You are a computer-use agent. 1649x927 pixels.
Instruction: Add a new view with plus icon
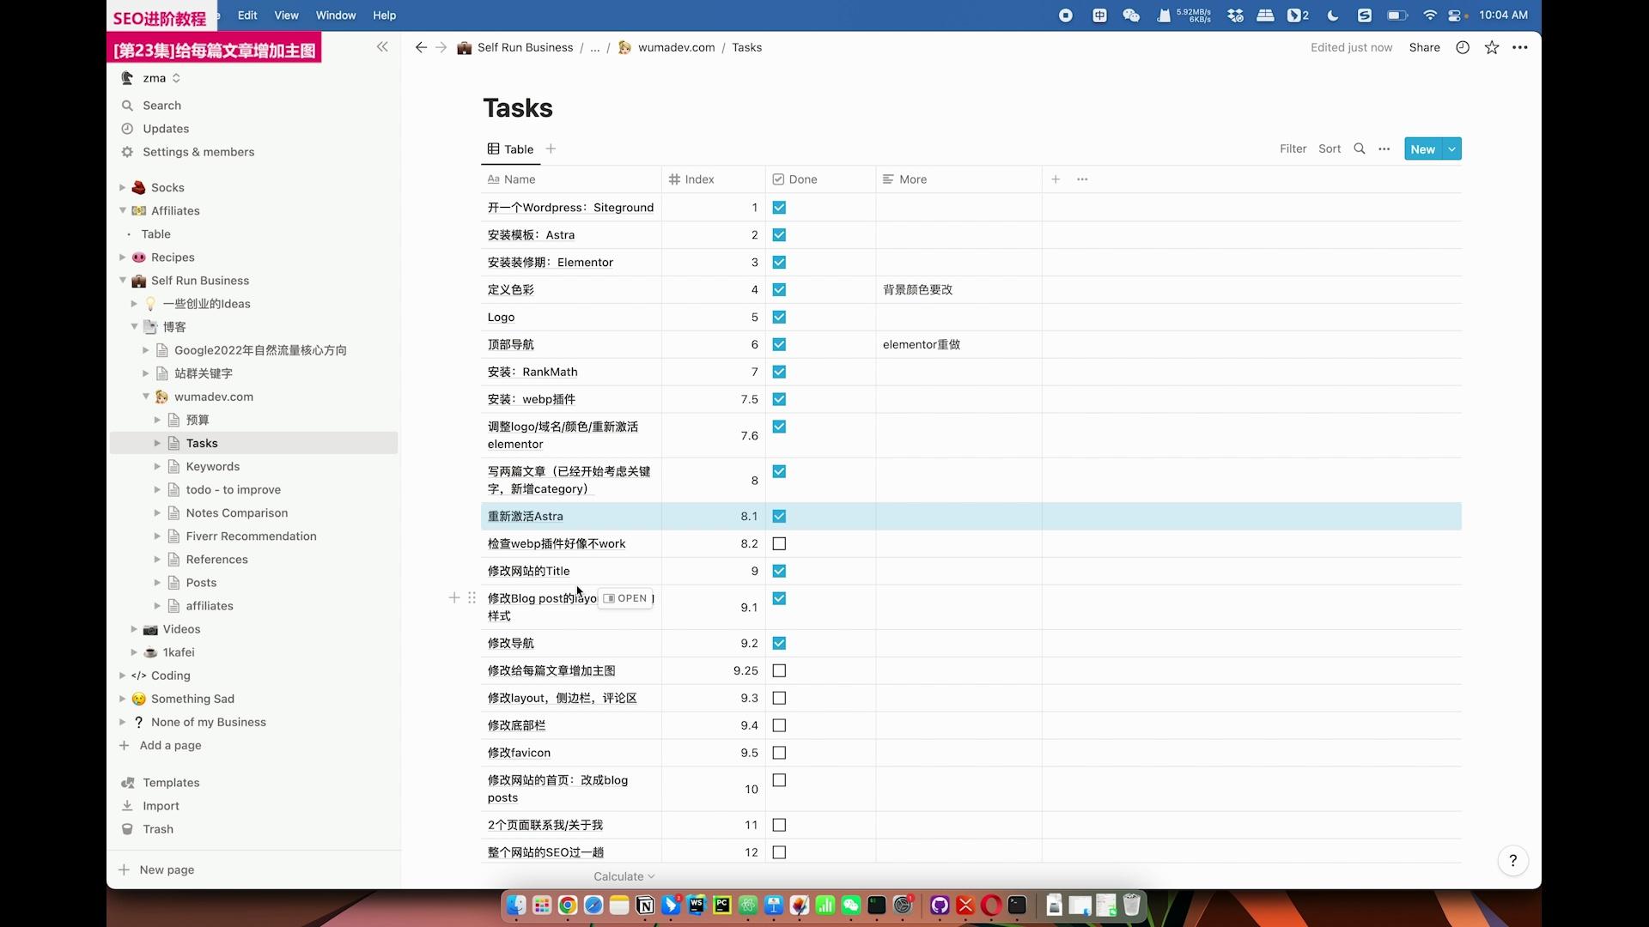(551, 148)
